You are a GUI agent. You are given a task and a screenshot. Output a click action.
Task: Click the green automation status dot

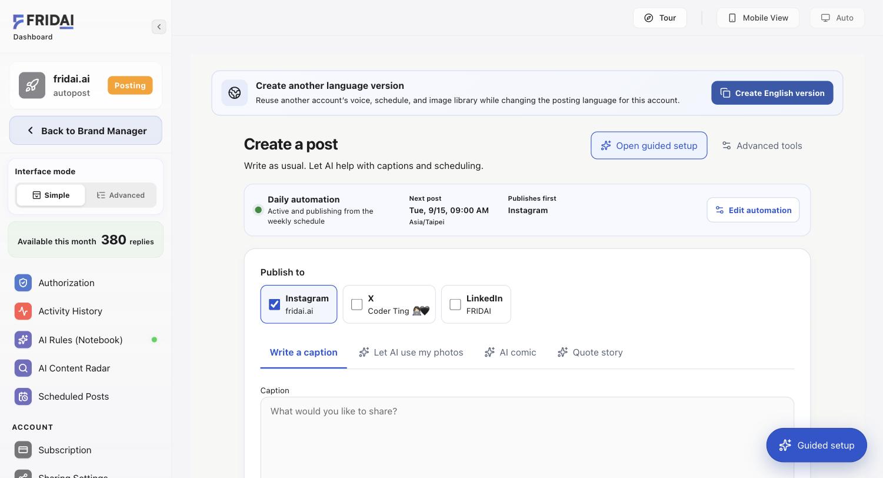tap(258, 210)
